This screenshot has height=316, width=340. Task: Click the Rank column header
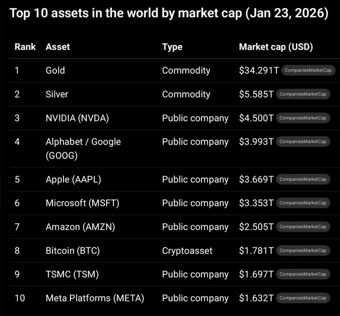pyautogui.click(x=25, y=47)
